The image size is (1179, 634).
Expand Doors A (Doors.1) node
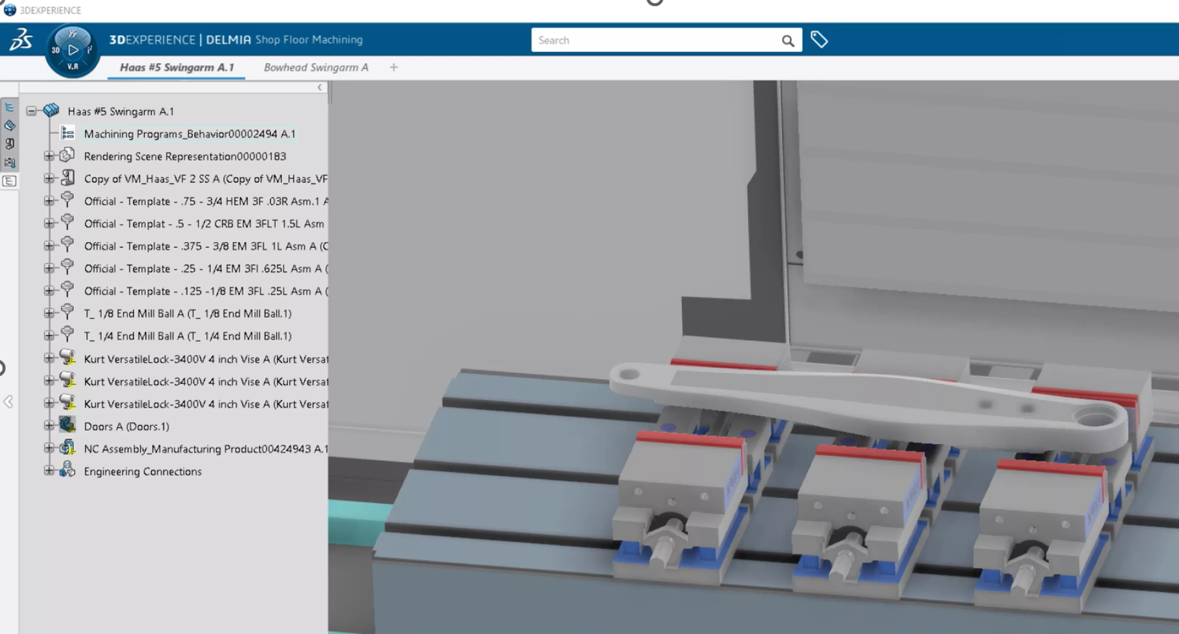click(x=49, y=426)
